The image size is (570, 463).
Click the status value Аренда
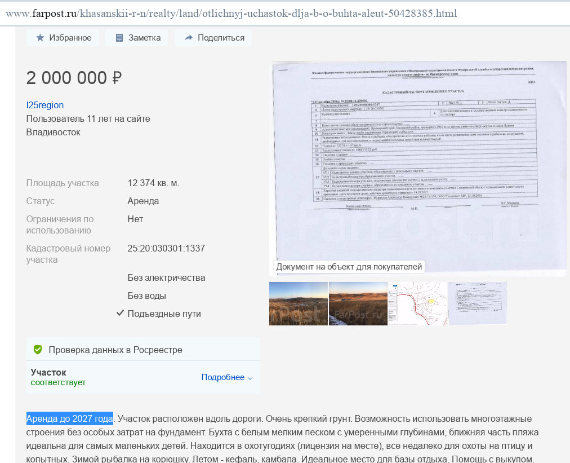[x=143, y=201]
